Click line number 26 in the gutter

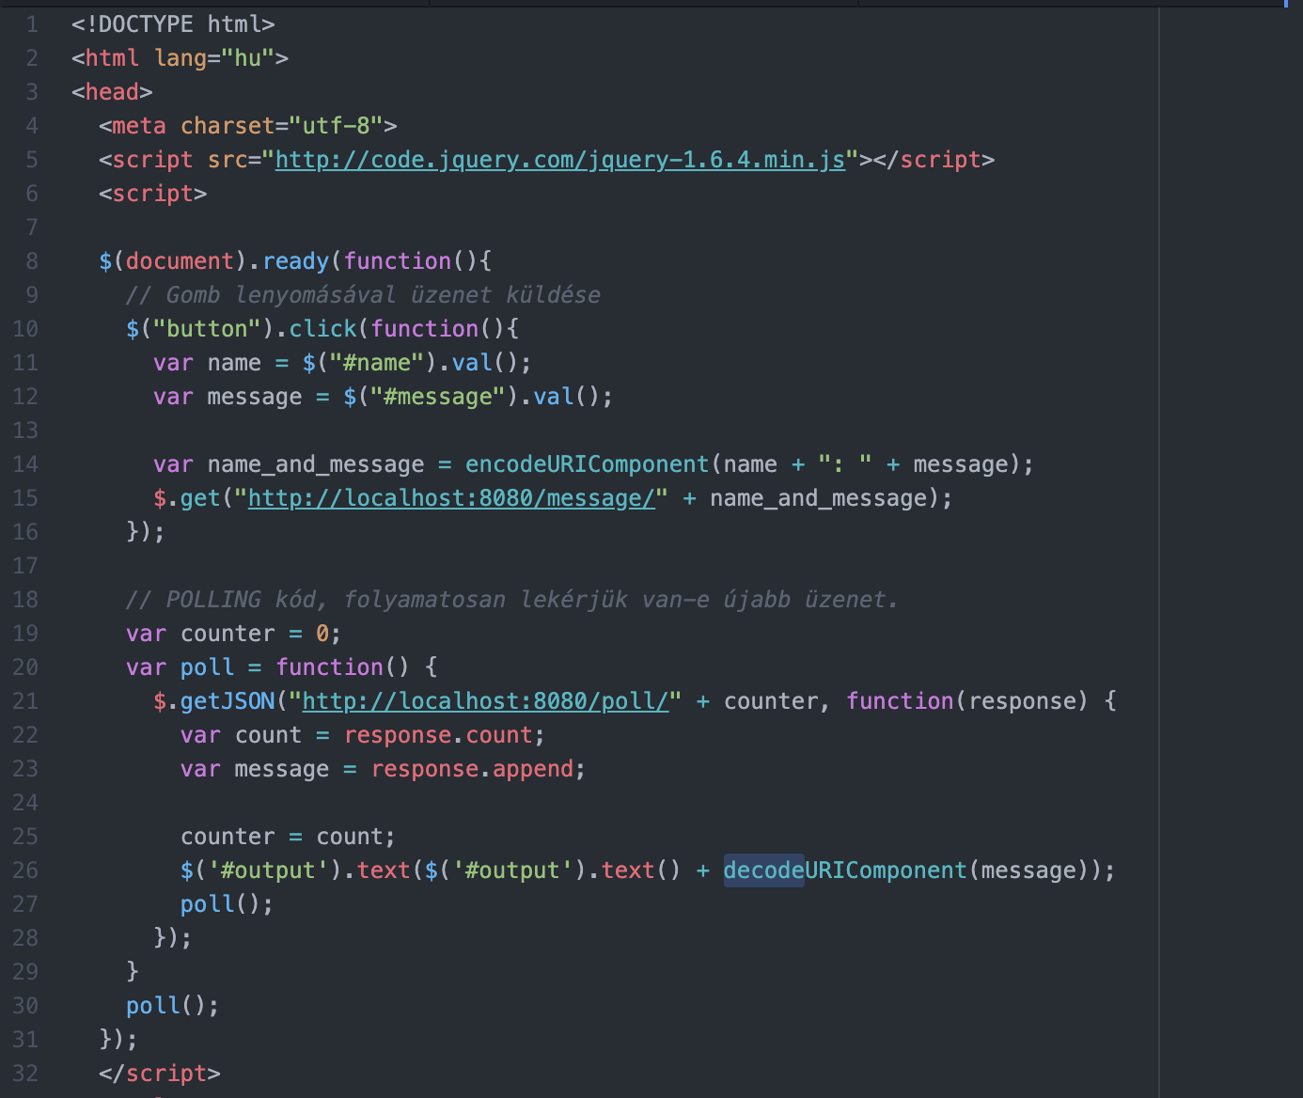coord(26,871)
